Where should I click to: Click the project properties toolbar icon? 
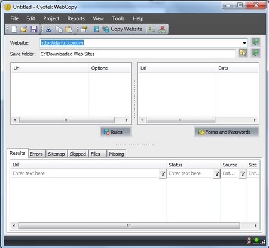coord(84,29)
